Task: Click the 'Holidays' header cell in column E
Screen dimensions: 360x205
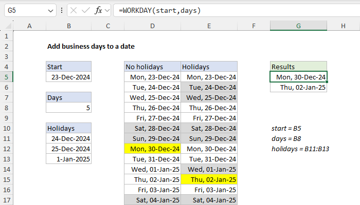Action: 209,67
